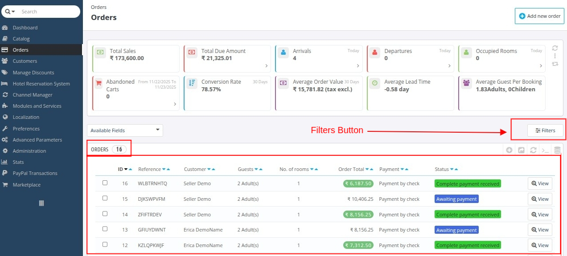Click the show SQL query terminal icon
567x256 pixels.
[545, 150]
